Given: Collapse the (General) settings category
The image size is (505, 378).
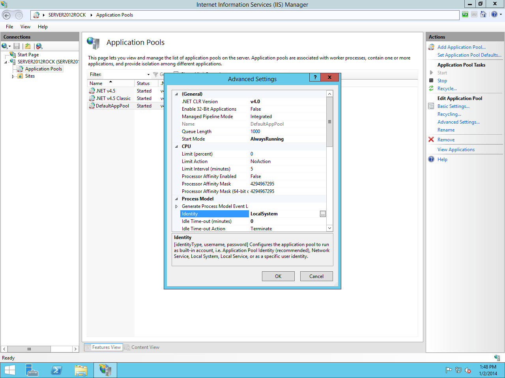Looking at the screenshot, I should pos(176,94).
